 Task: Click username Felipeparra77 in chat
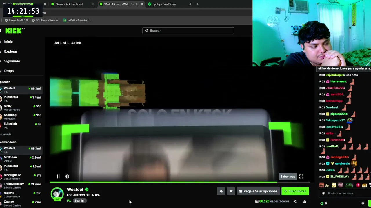coord(335,120)
